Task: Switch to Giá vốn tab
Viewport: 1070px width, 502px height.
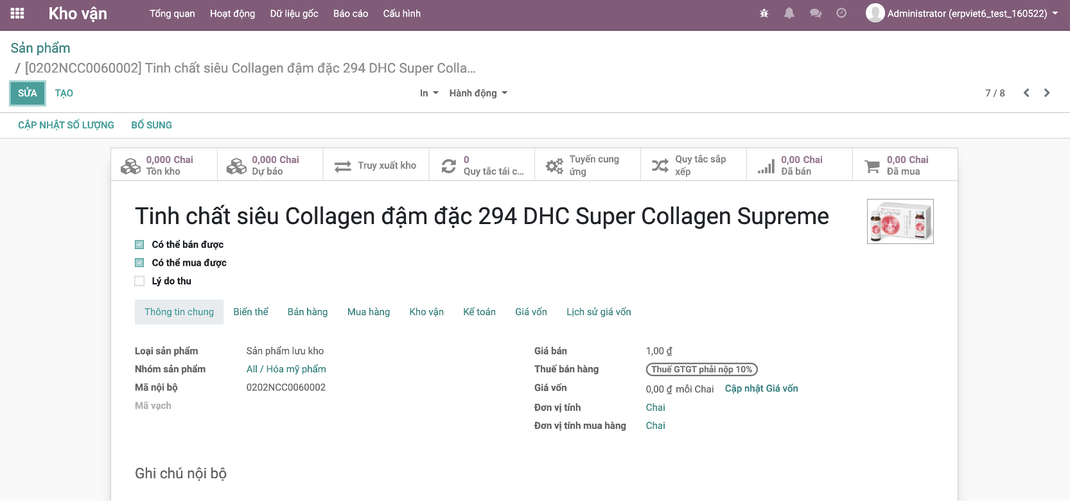Action: [531, 312]
